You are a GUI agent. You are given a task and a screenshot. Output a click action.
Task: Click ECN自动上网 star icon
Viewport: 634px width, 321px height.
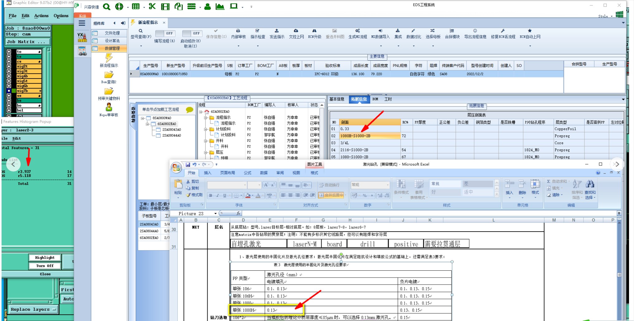pos(530,31)
